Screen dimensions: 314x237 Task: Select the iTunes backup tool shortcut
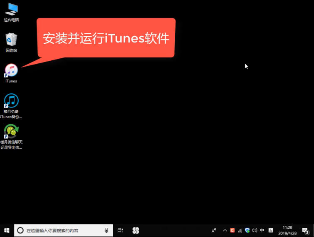coord(11,106)
